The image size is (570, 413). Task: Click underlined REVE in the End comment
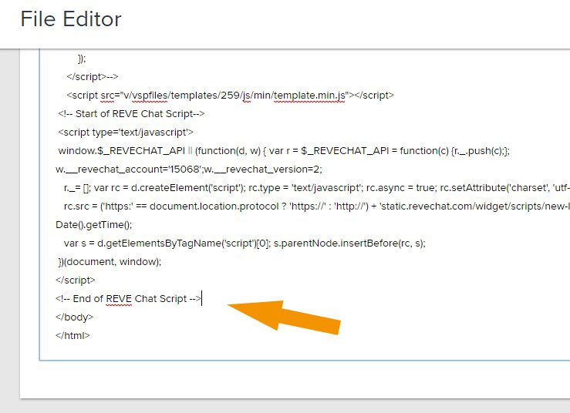point(119,298)
